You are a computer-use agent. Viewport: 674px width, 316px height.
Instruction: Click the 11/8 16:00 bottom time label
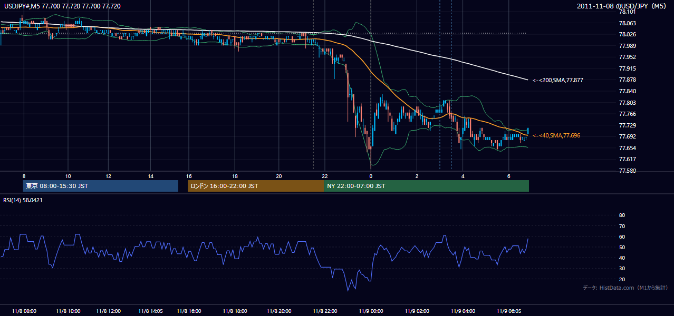coord(189,311)
